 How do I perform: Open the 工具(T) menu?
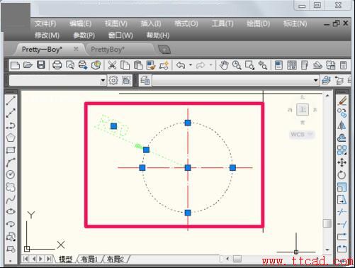pyautogui.click(x=222, y=23)
